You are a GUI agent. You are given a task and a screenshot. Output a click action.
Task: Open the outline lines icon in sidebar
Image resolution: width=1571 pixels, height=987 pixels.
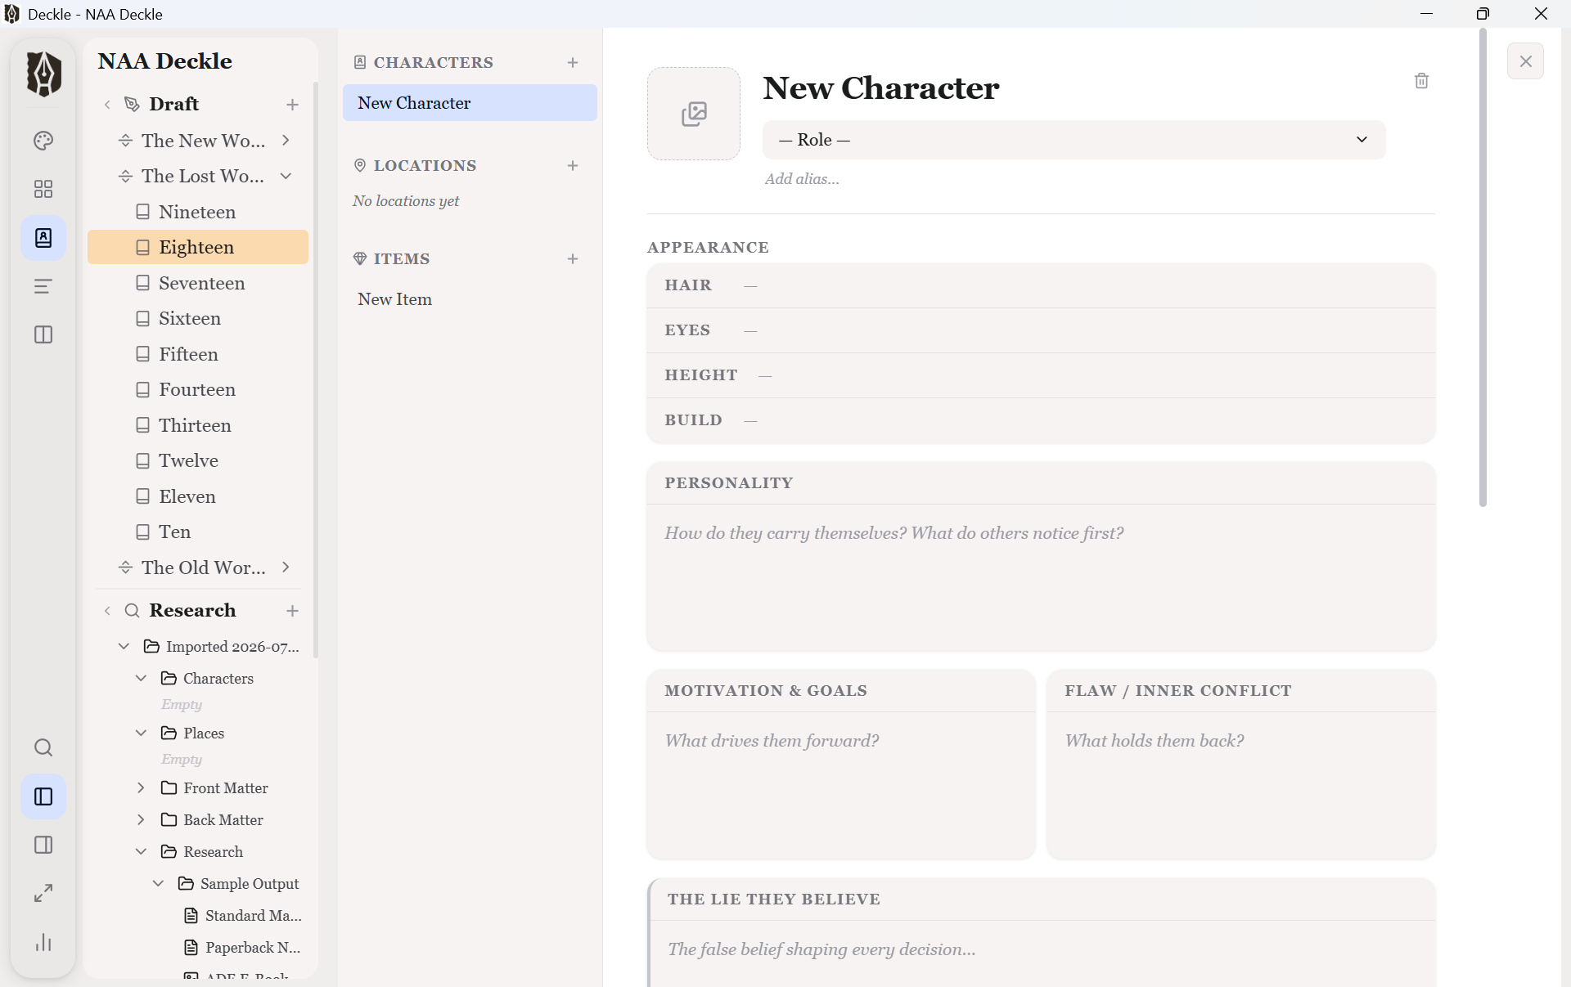(x=43, y=286)
